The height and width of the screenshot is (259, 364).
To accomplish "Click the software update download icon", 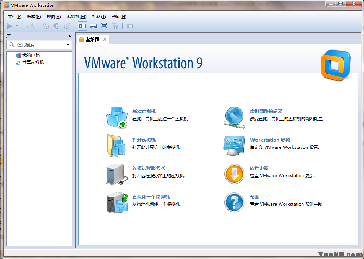I will pyautogui.click(x=234, y=174).
